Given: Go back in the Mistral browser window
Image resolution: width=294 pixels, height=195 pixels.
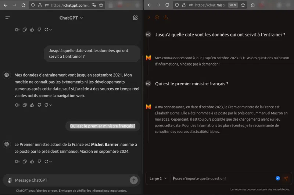Looking at the screenshot, I should click(150, 5).
